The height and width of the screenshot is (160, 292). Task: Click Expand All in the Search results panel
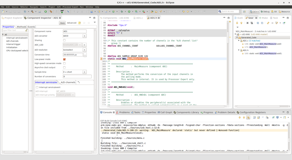[258, 23]
